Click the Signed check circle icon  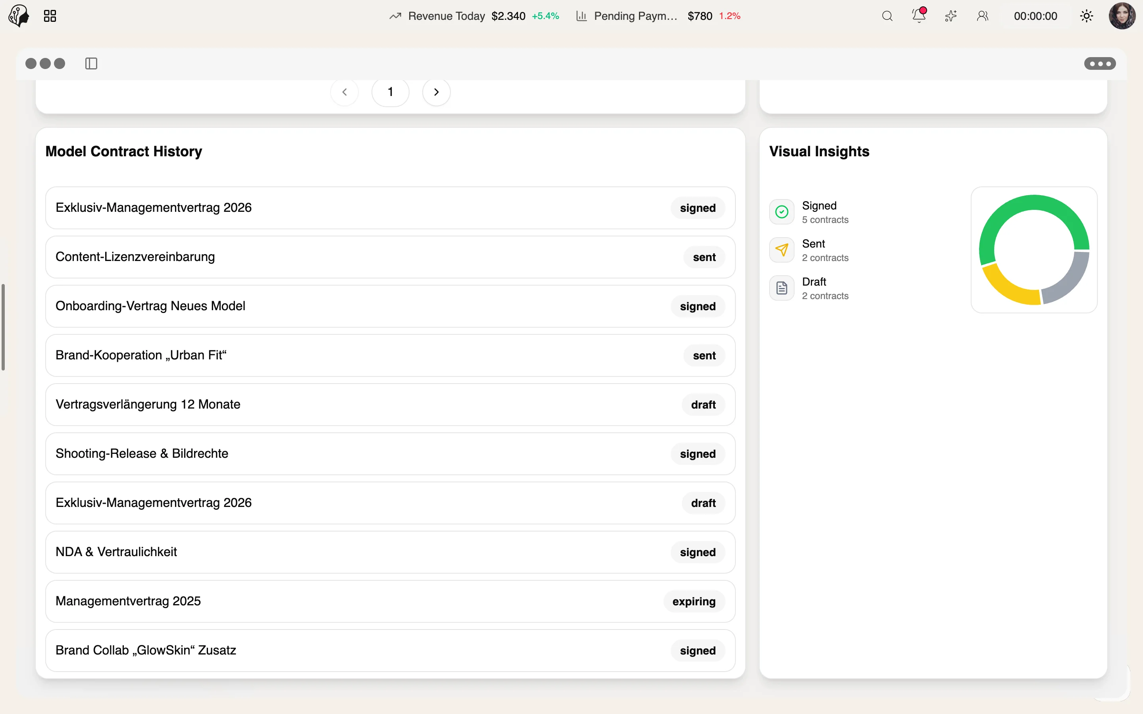point(782,211)
